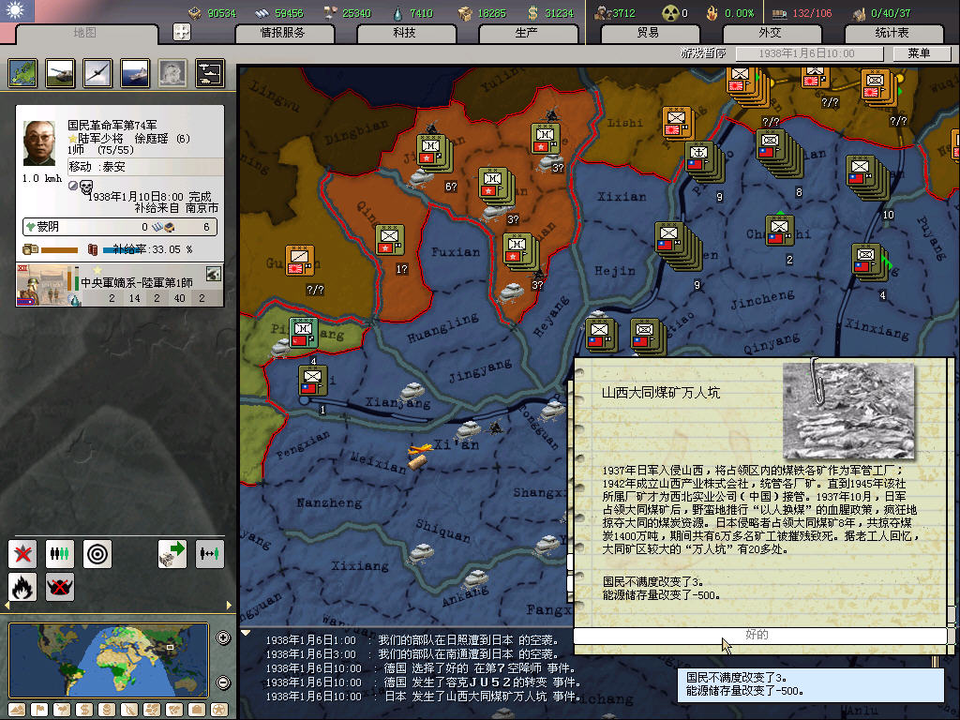Open the 科技 technology tab
This screenshot has width=960, height=720.
(x=405, y=33)
